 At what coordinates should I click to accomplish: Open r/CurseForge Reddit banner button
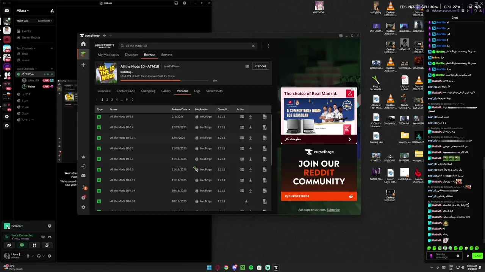(319, 196)
